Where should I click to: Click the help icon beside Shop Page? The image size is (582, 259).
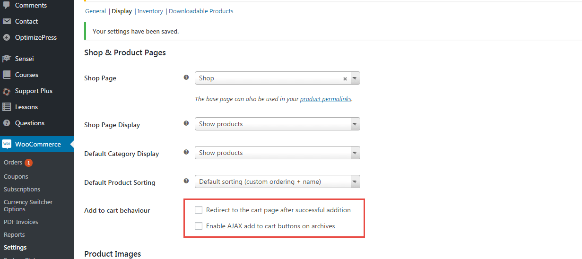pyautogui.click(x=186, y=78)
